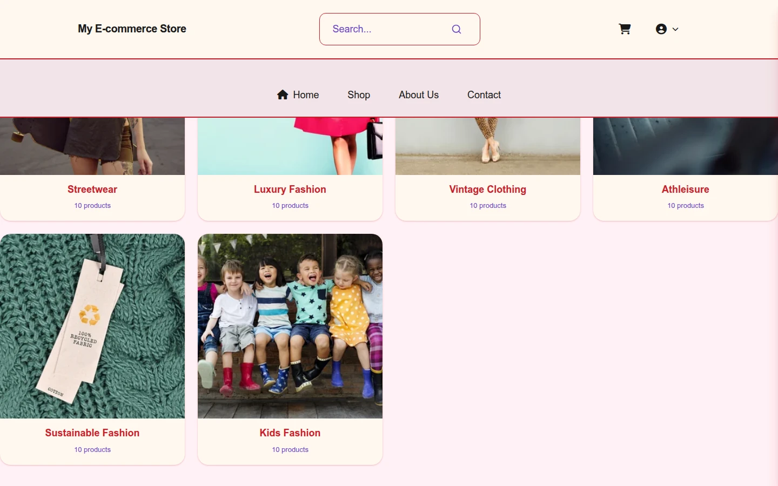Open the Shop menu item
778x486 pixels.
pos(359,94)
